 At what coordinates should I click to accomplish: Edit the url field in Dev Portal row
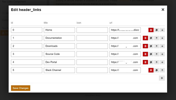pos(125,62)
